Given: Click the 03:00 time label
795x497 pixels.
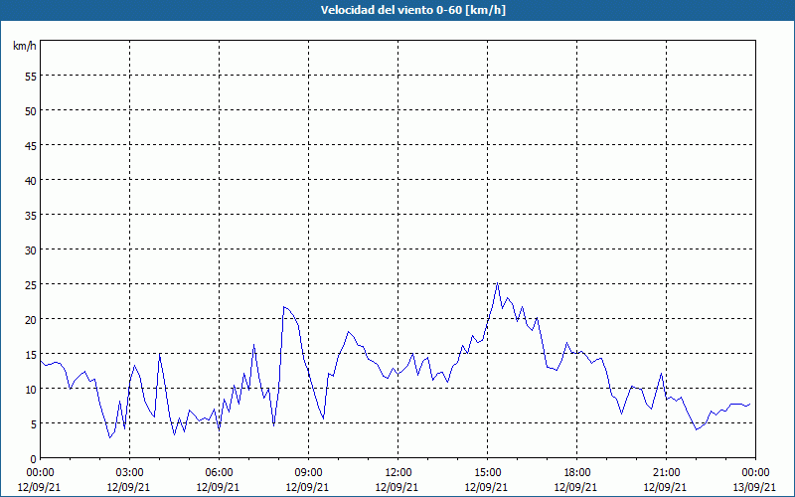Looking at the screenshot, I should pos(129,473).
